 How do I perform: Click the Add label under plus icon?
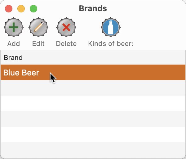pos(14,43)
